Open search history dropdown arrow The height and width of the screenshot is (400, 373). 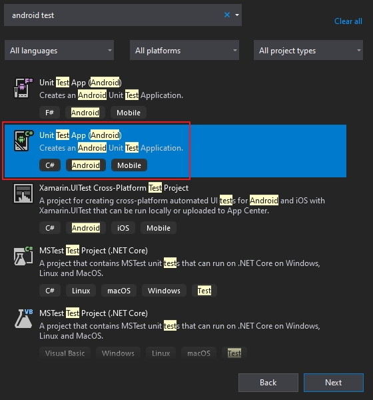click(x=237, y=15)
